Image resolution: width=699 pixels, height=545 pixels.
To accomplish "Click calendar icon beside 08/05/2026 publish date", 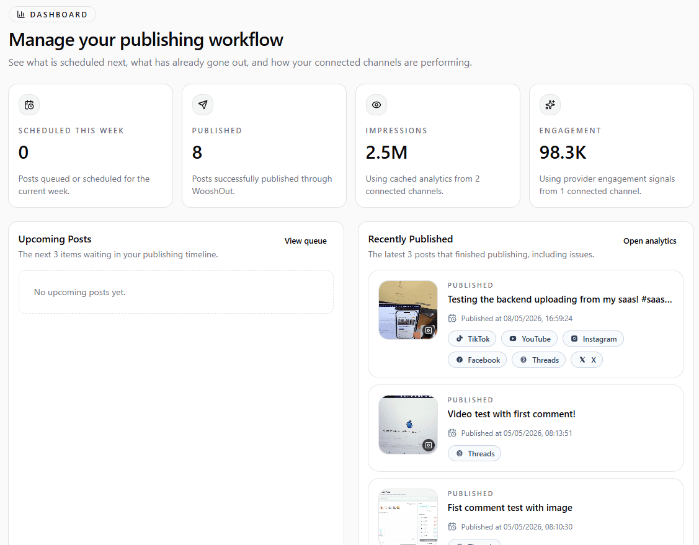I will coord(452,318).
